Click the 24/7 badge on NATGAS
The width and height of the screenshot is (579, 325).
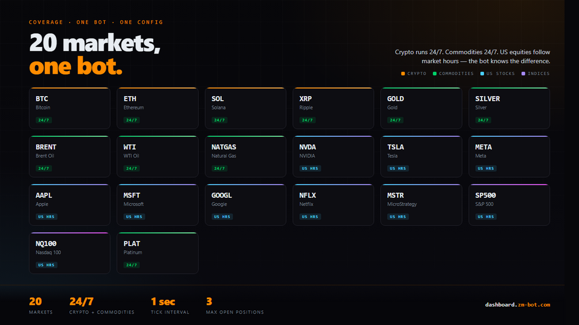(x=220, y=169)
